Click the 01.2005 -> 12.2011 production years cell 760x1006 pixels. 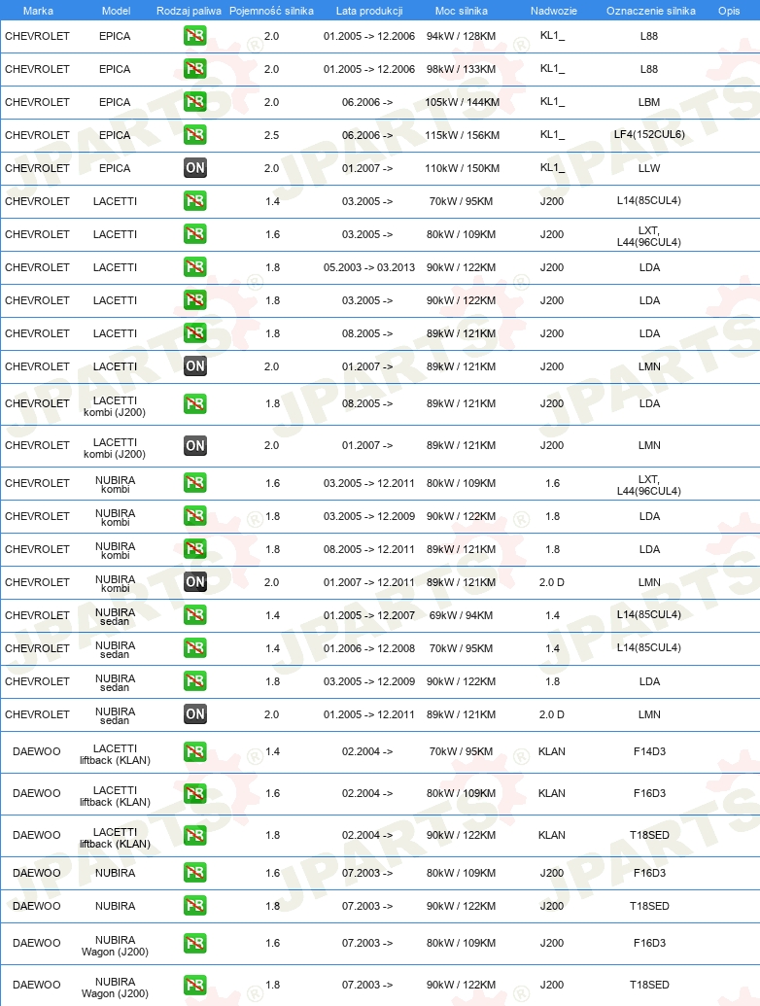(x=369, y=714)
